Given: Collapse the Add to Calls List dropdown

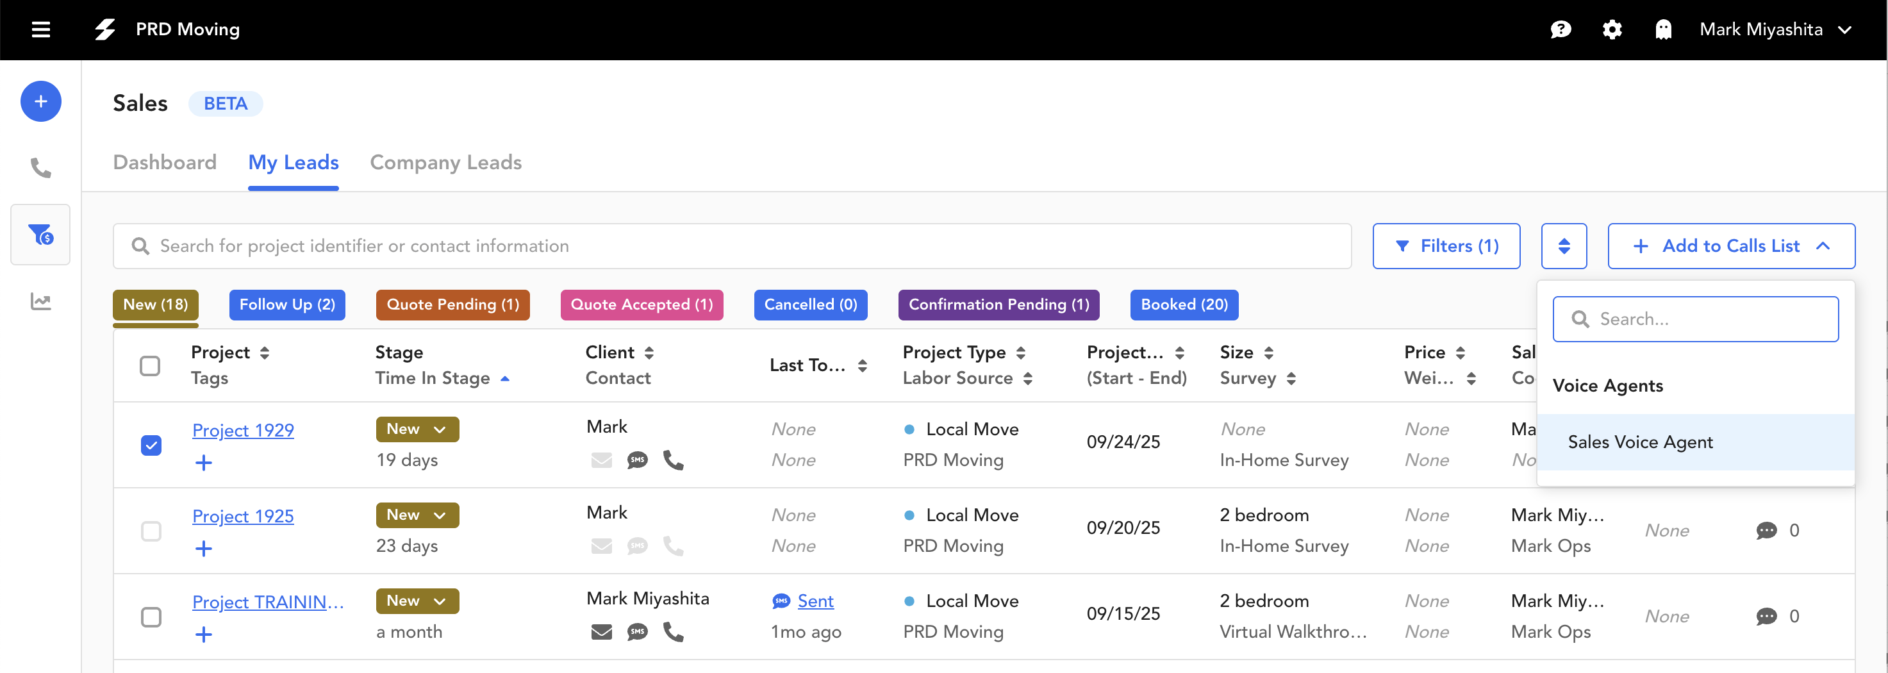Looking at the screenshot, I should (x=1730, y=246).
